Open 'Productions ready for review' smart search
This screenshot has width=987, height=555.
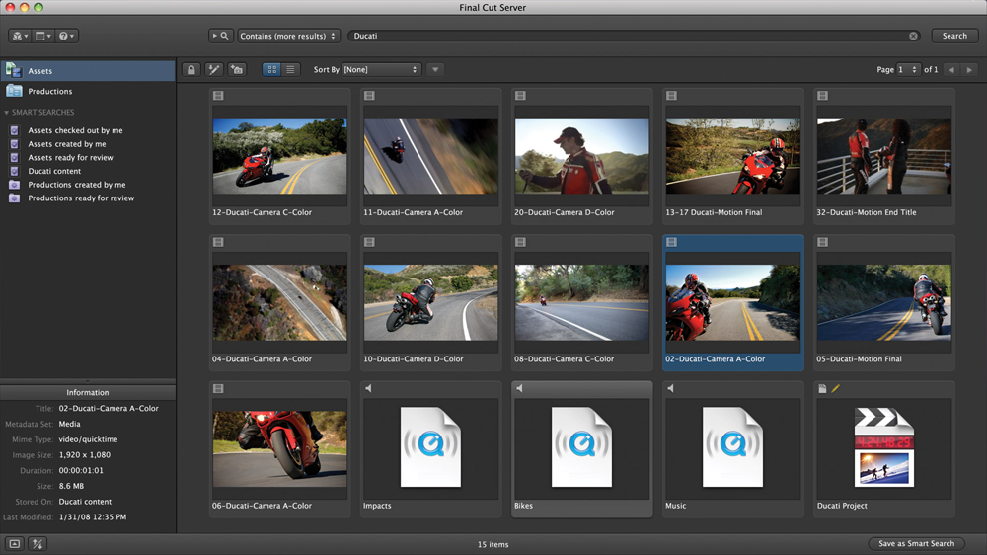click(x=81, y=198)
